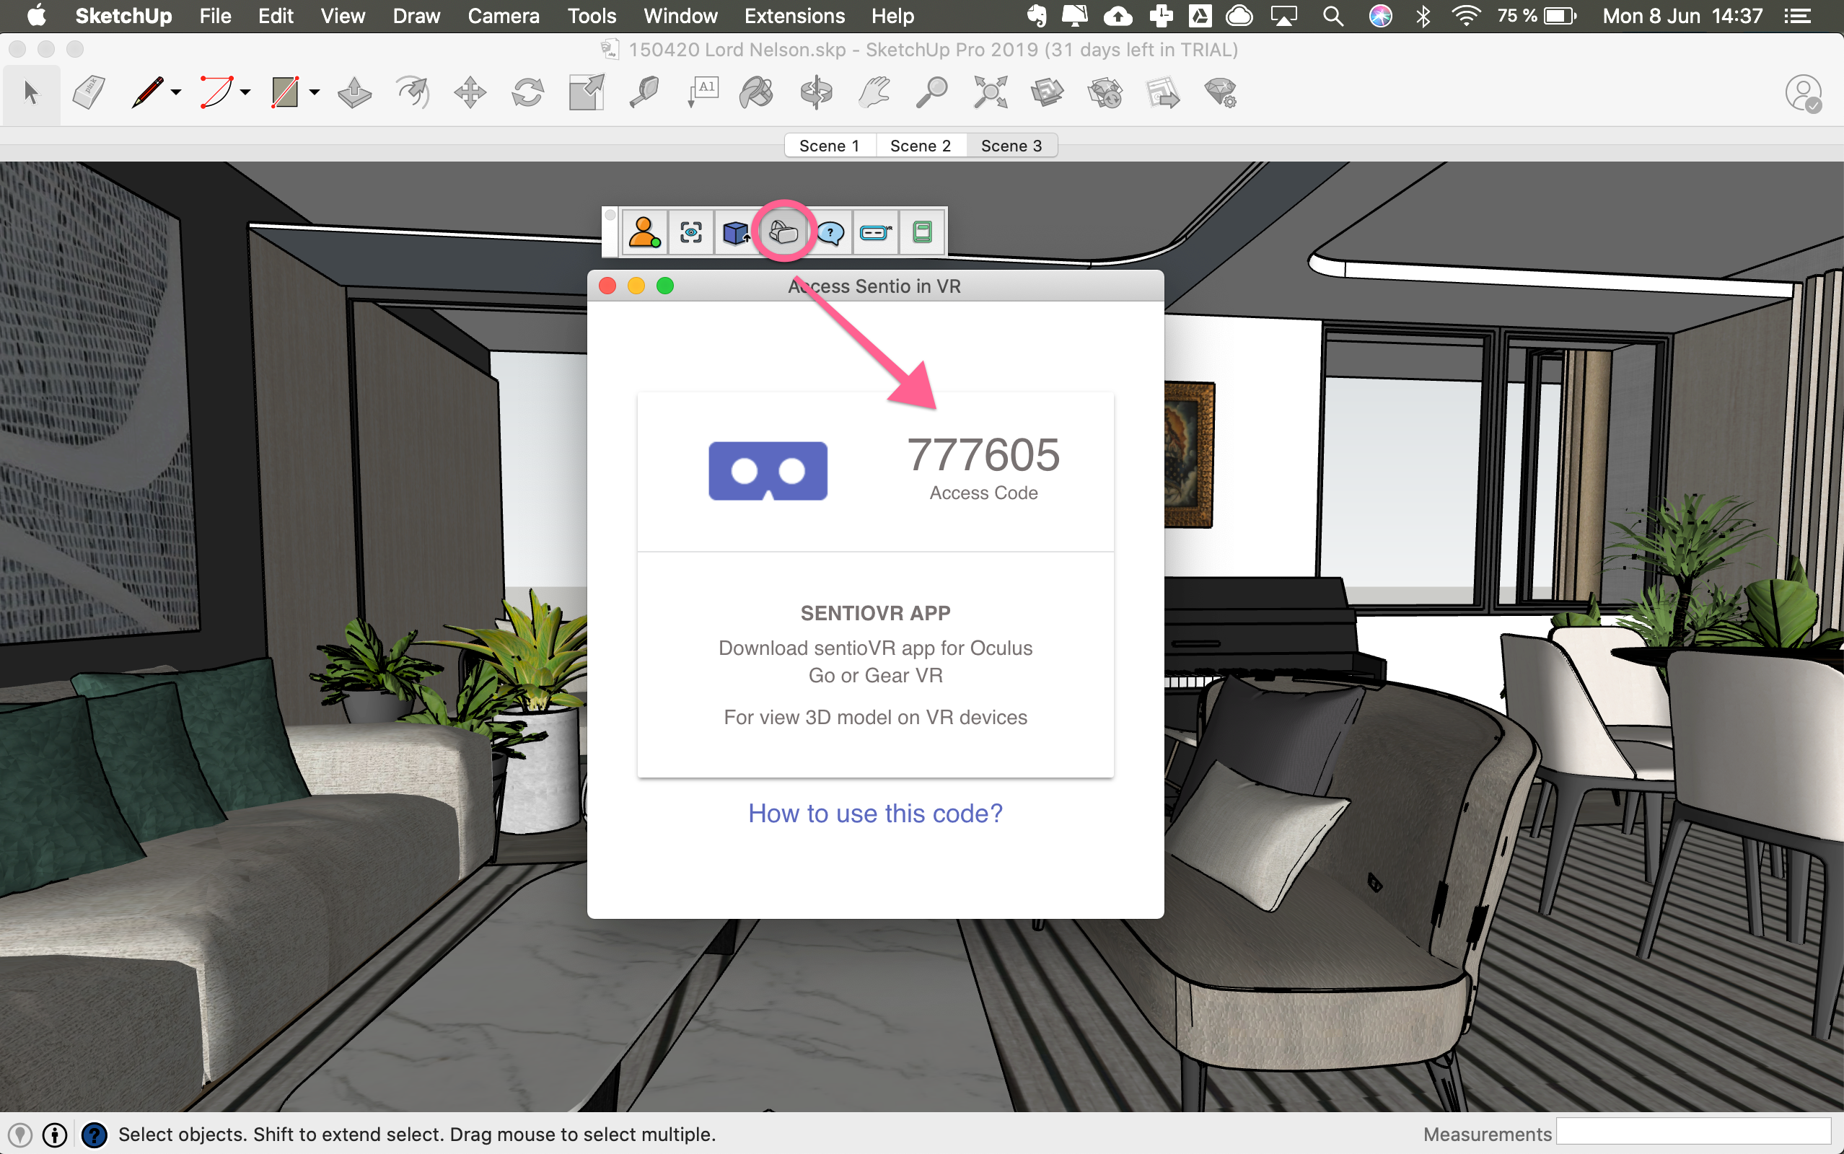Click the How to use this code link
Image resolution: width=1844 pixels, height=1154 pixels.
(874, 814)
